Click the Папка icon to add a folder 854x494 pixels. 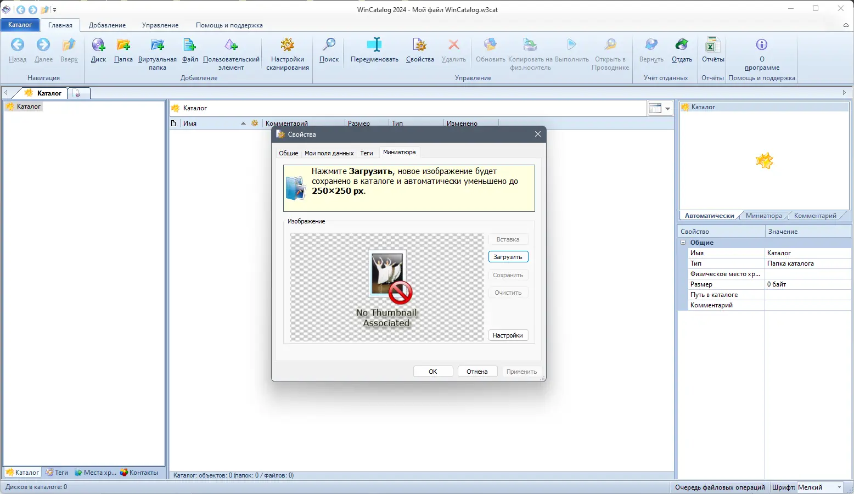(123, 50)
